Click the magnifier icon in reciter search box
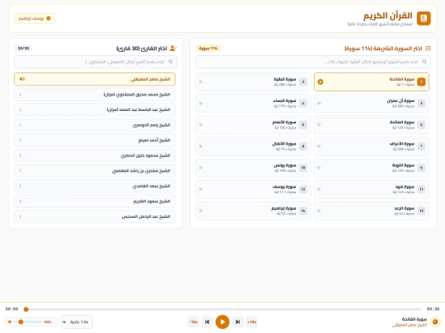Viewport: 445px width, 333px height. coord(171,62)
